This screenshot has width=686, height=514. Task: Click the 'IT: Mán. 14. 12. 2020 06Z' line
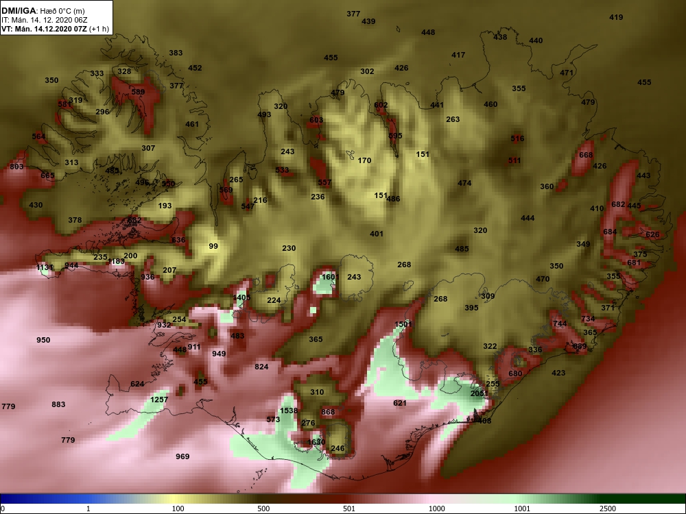[44, 20]
